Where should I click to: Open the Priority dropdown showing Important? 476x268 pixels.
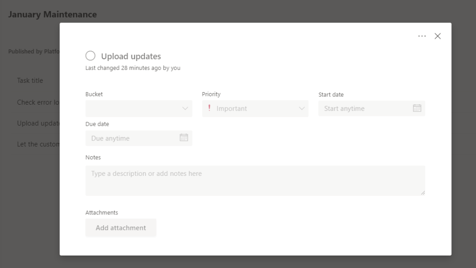coord(255,108)
